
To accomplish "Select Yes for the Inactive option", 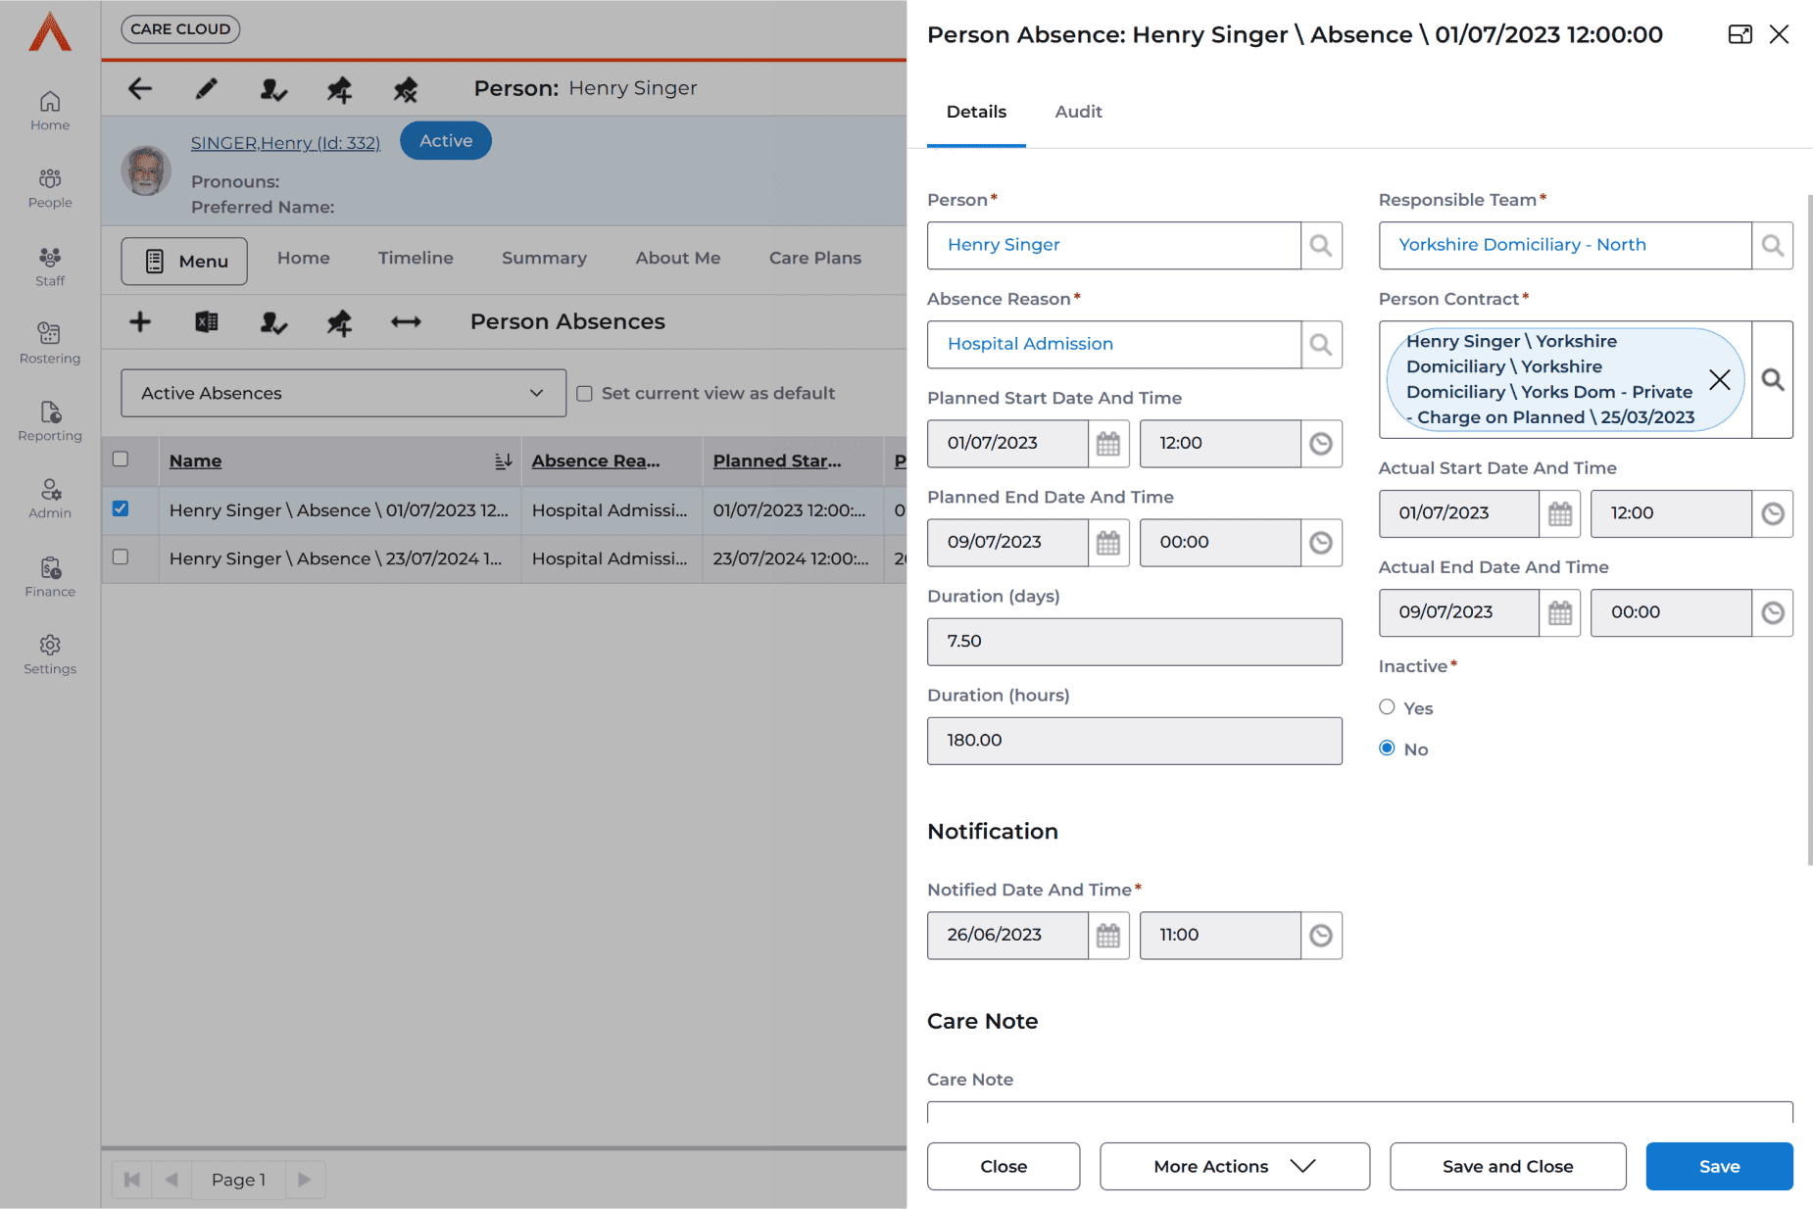I will [x=1387, y=707].
